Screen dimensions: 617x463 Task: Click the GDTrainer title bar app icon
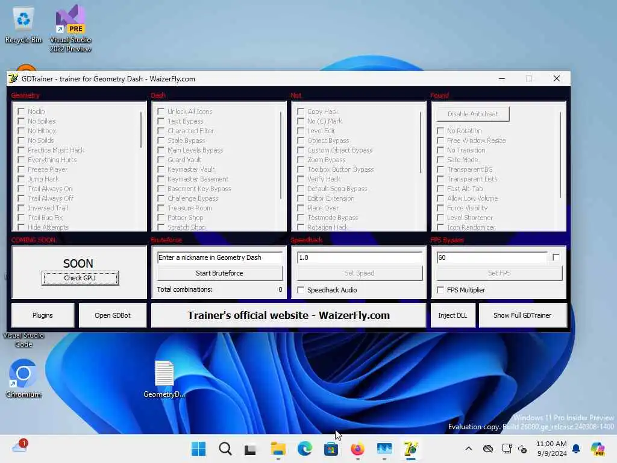(13, 78)
